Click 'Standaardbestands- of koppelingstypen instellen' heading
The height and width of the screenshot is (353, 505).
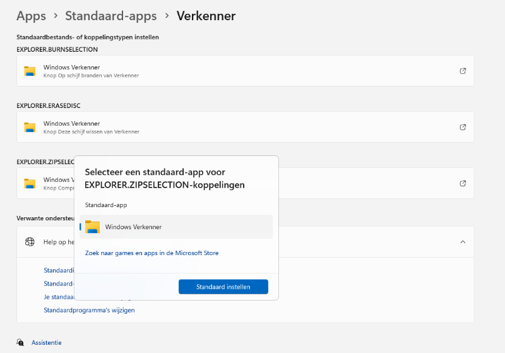88,37
